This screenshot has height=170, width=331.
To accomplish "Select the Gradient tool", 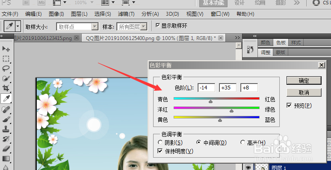I will 6,158.
